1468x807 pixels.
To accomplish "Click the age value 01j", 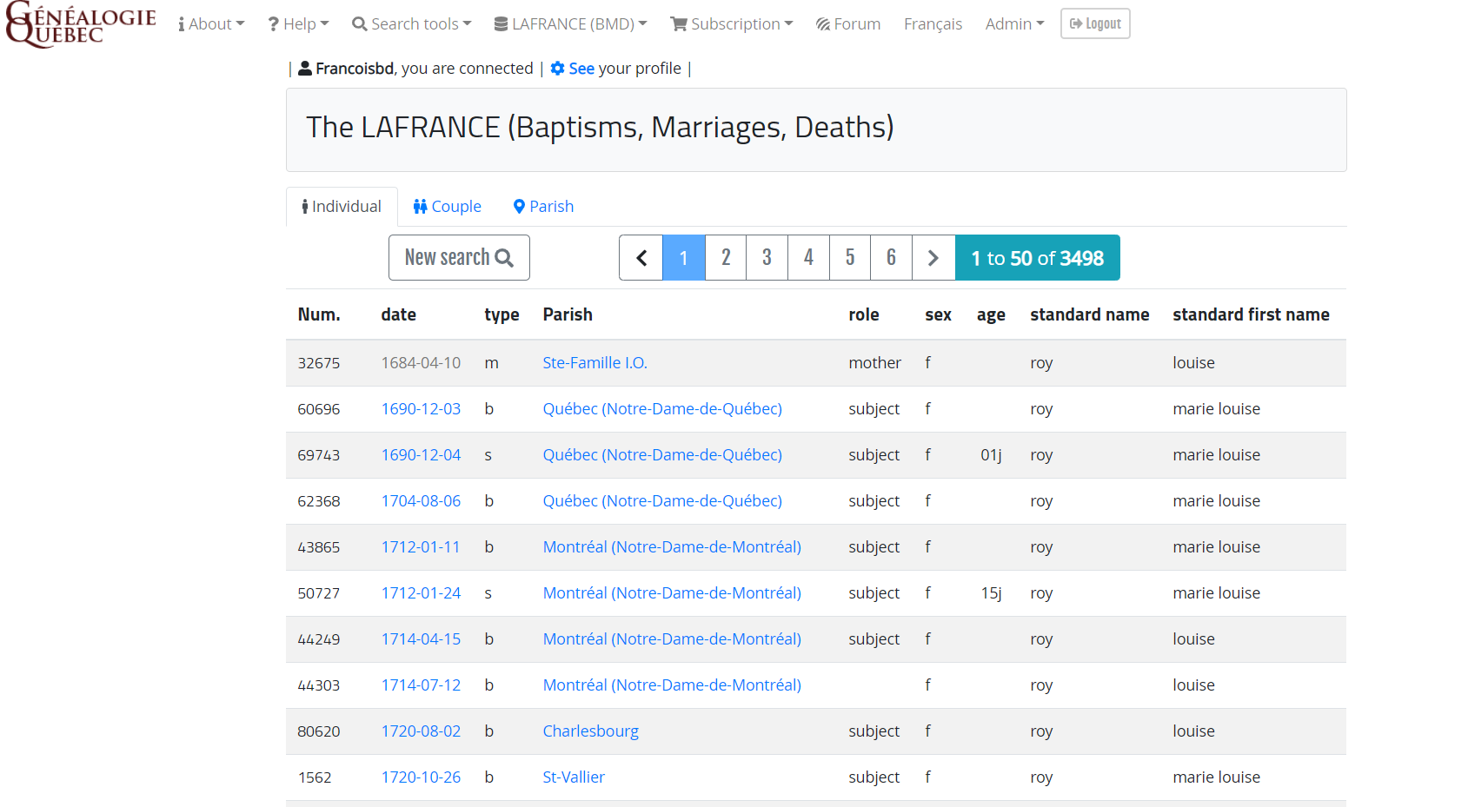I will coord(991,455).
